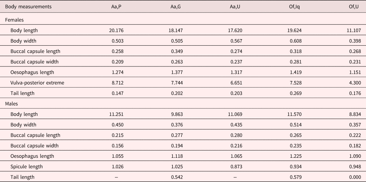Select male body width value 0.357
Viewport: 366px width, 182px height.
(x=355, y=125)
